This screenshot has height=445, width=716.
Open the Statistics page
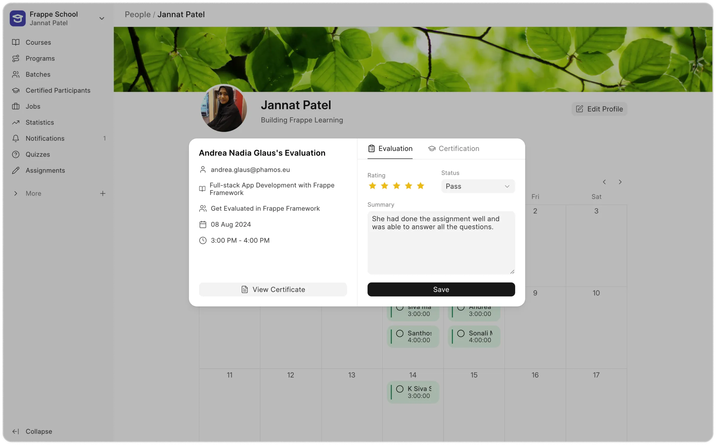pyautogui.click(x=40, y=122)
